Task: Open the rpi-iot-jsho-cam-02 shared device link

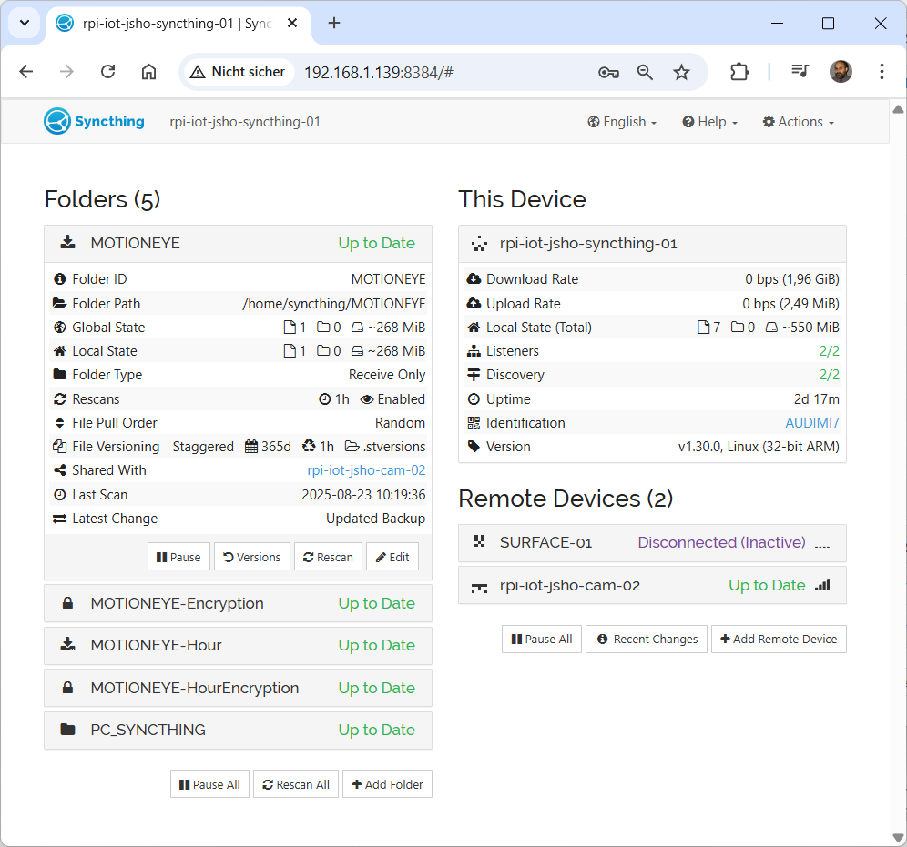Action: [366, 470]
